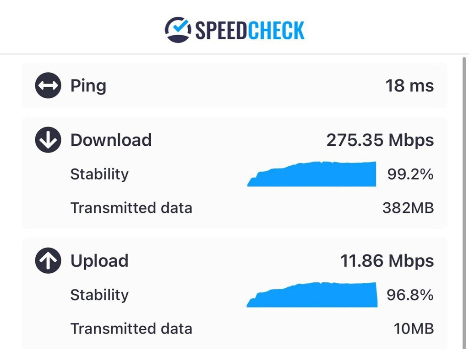Click Transmitted data label under Upload
Viewport: 469px width, 349px height.
tap(131, 328)
